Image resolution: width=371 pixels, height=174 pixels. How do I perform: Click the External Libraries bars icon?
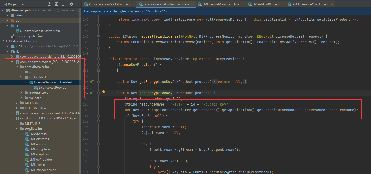tap(8, 41)
